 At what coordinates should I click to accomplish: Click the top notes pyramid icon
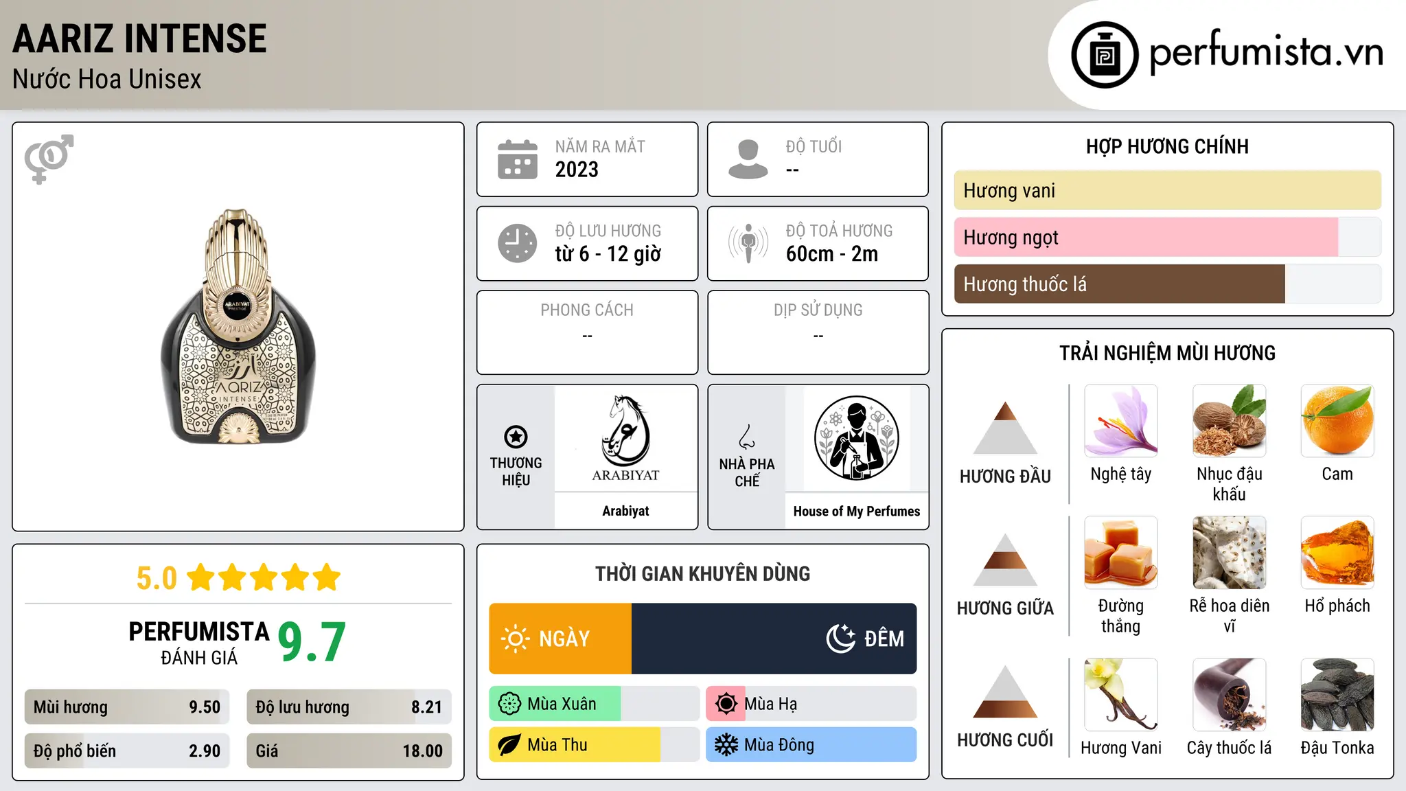pyautogui.click(x=1005, y=428)
